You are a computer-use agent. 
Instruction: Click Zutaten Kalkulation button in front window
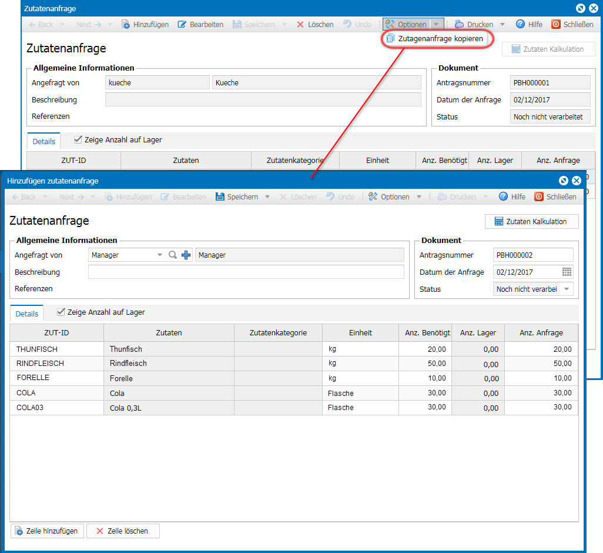point(531,221)
